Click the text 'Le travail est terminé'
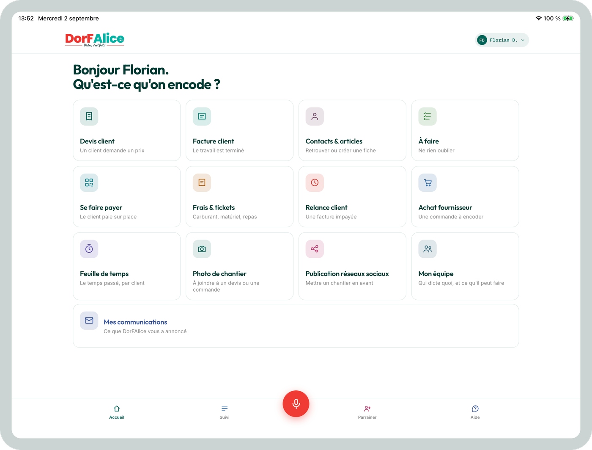592x450 pixels. [x=218, y=151]
